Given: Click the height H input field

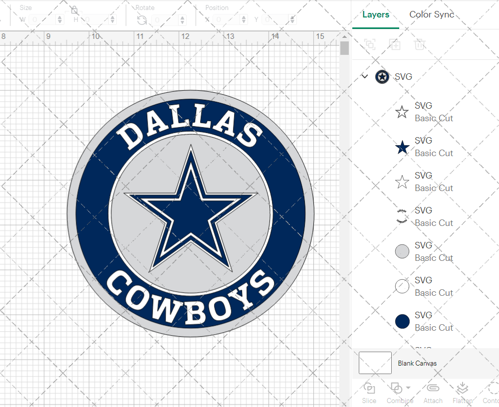Looking at the screenshot, I should pos(95,20).
